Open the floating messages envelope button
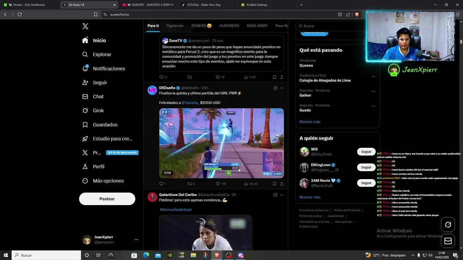 [x=448, y=241]
